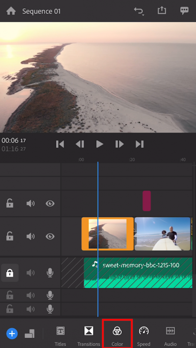Tap the :40 mark on the timeline ruler
The height and width of the screenshot is (348, 196).
[x=183, y=160]
